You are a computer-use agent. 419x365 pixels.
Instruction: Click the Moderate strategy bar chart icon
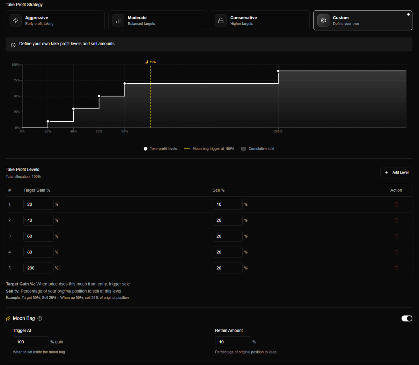coord(118,21)
